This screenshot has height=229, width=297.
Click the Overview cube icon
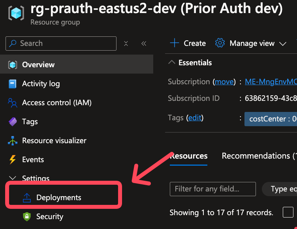click(x=13, y=65)
